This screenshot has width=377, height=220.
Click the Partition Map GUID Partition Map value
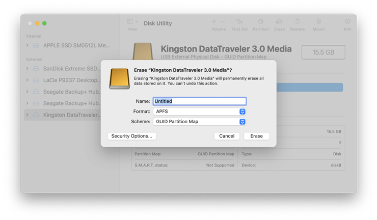pyautogui.click(x=216, y=154)
